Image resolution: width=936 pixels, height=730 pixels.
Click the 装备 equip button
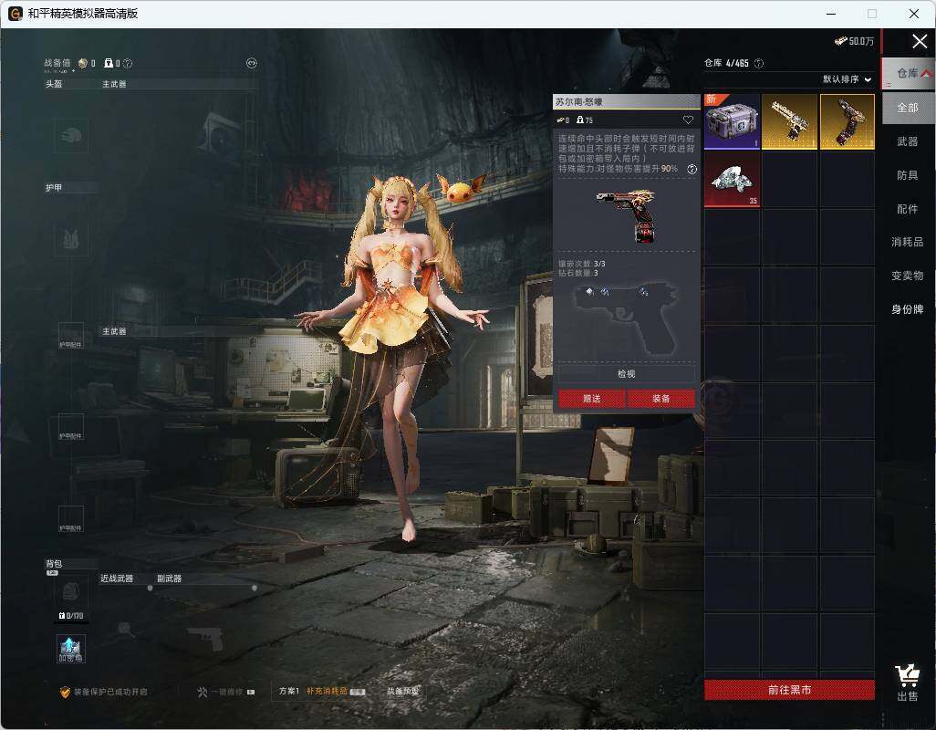660,399
